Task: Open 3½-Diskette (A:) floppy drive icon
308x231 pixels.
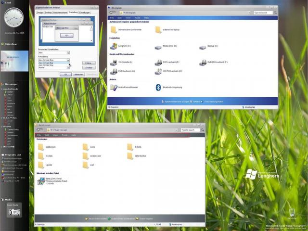Action: point(114,62)
